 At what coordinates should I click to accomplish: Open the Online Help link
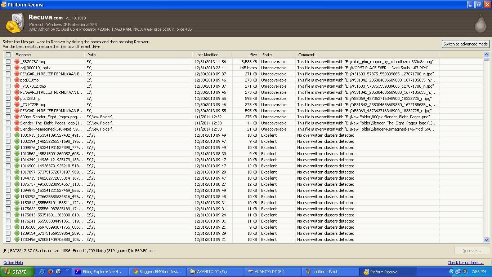[13, 263]
